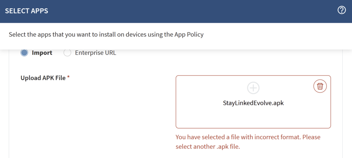The height and width of the screenshot is (158, 352).
Task: Click the SELECT APPS header title
Action: click(27, 11)
